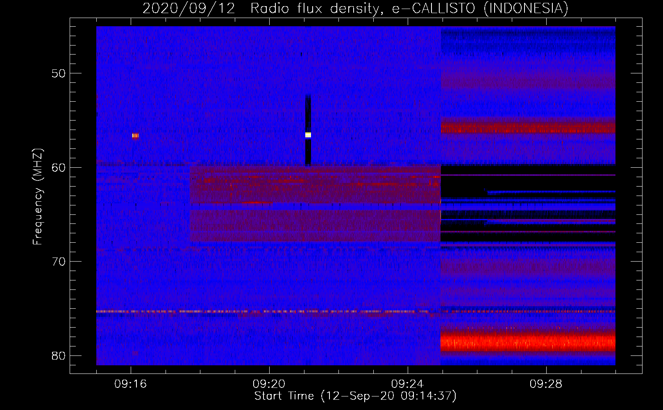Click the red band near 56 MHz after 09:25
Viewport: 663px width, 410px height.
coord(528,128)
